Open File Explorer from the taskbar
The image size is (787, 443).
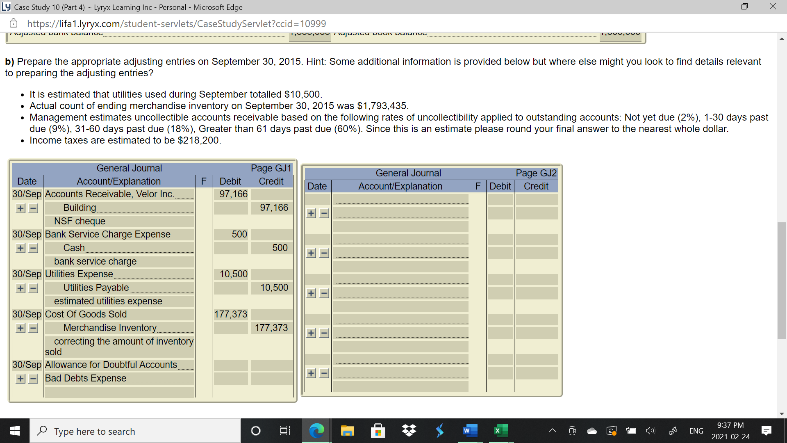[x=348, y=431]
